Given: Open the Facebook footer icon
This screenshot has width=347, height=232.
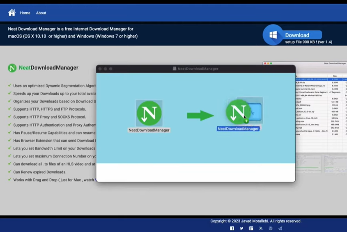Looking at the screenshot, I should click(x=232, y=228).
